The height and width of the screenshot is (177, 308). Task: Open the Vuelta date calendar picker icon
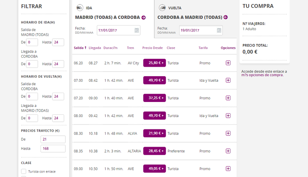click(x=219, y=30)
